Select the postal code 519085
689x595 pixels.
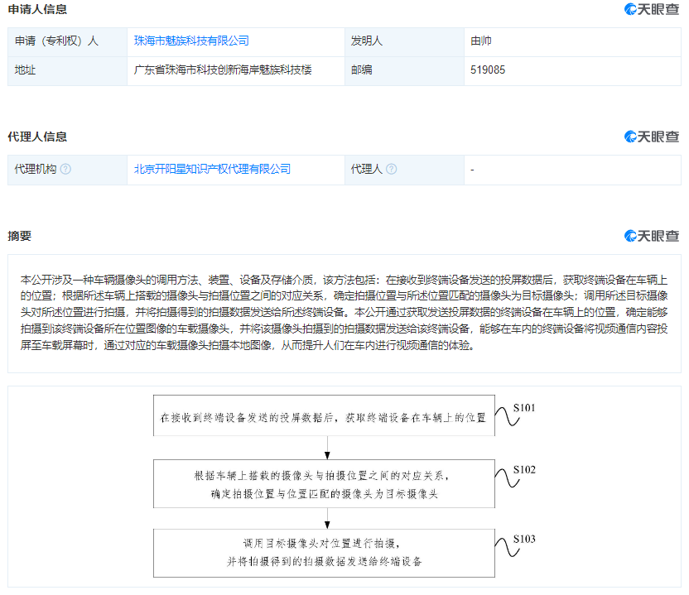coord(488,70)
